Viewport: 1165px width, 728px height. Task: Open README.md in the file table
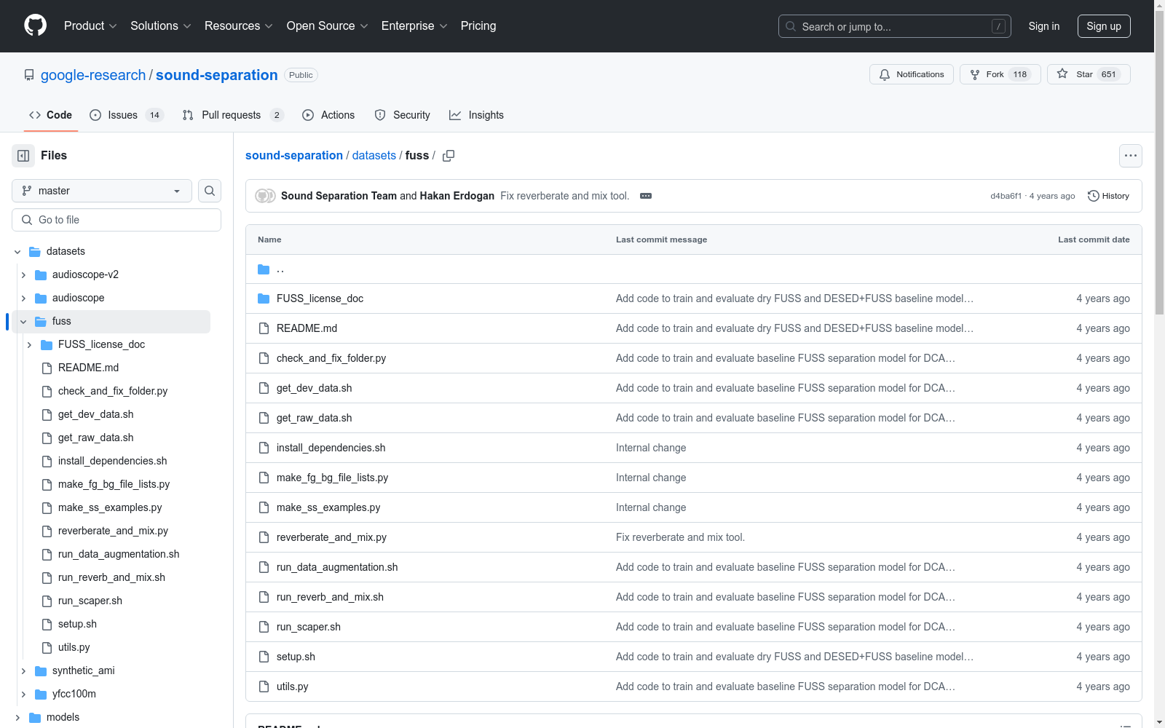click(307, 328)
